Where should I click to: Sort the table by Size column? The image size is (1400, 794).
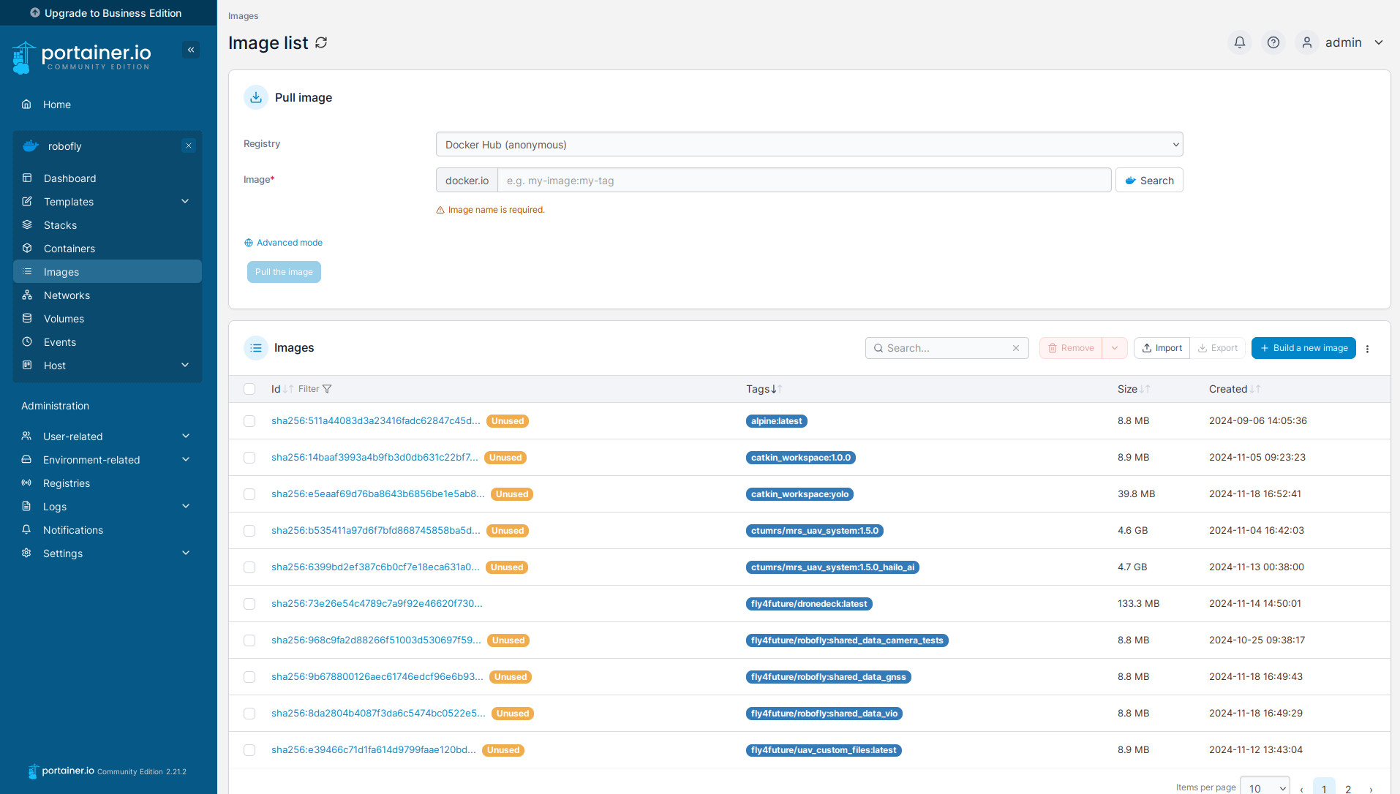1134,389
